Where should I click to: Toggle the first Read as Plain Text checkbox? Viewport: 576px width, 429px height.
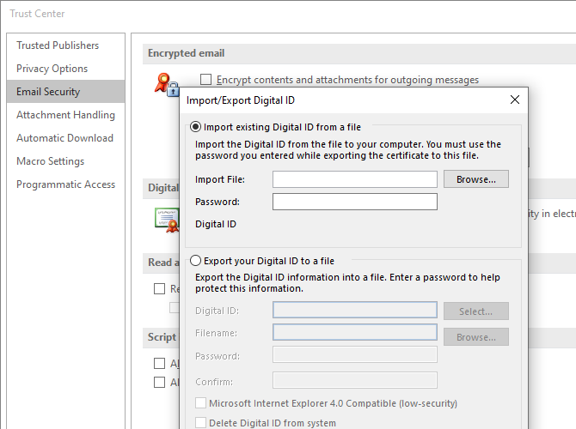point(159,289)
